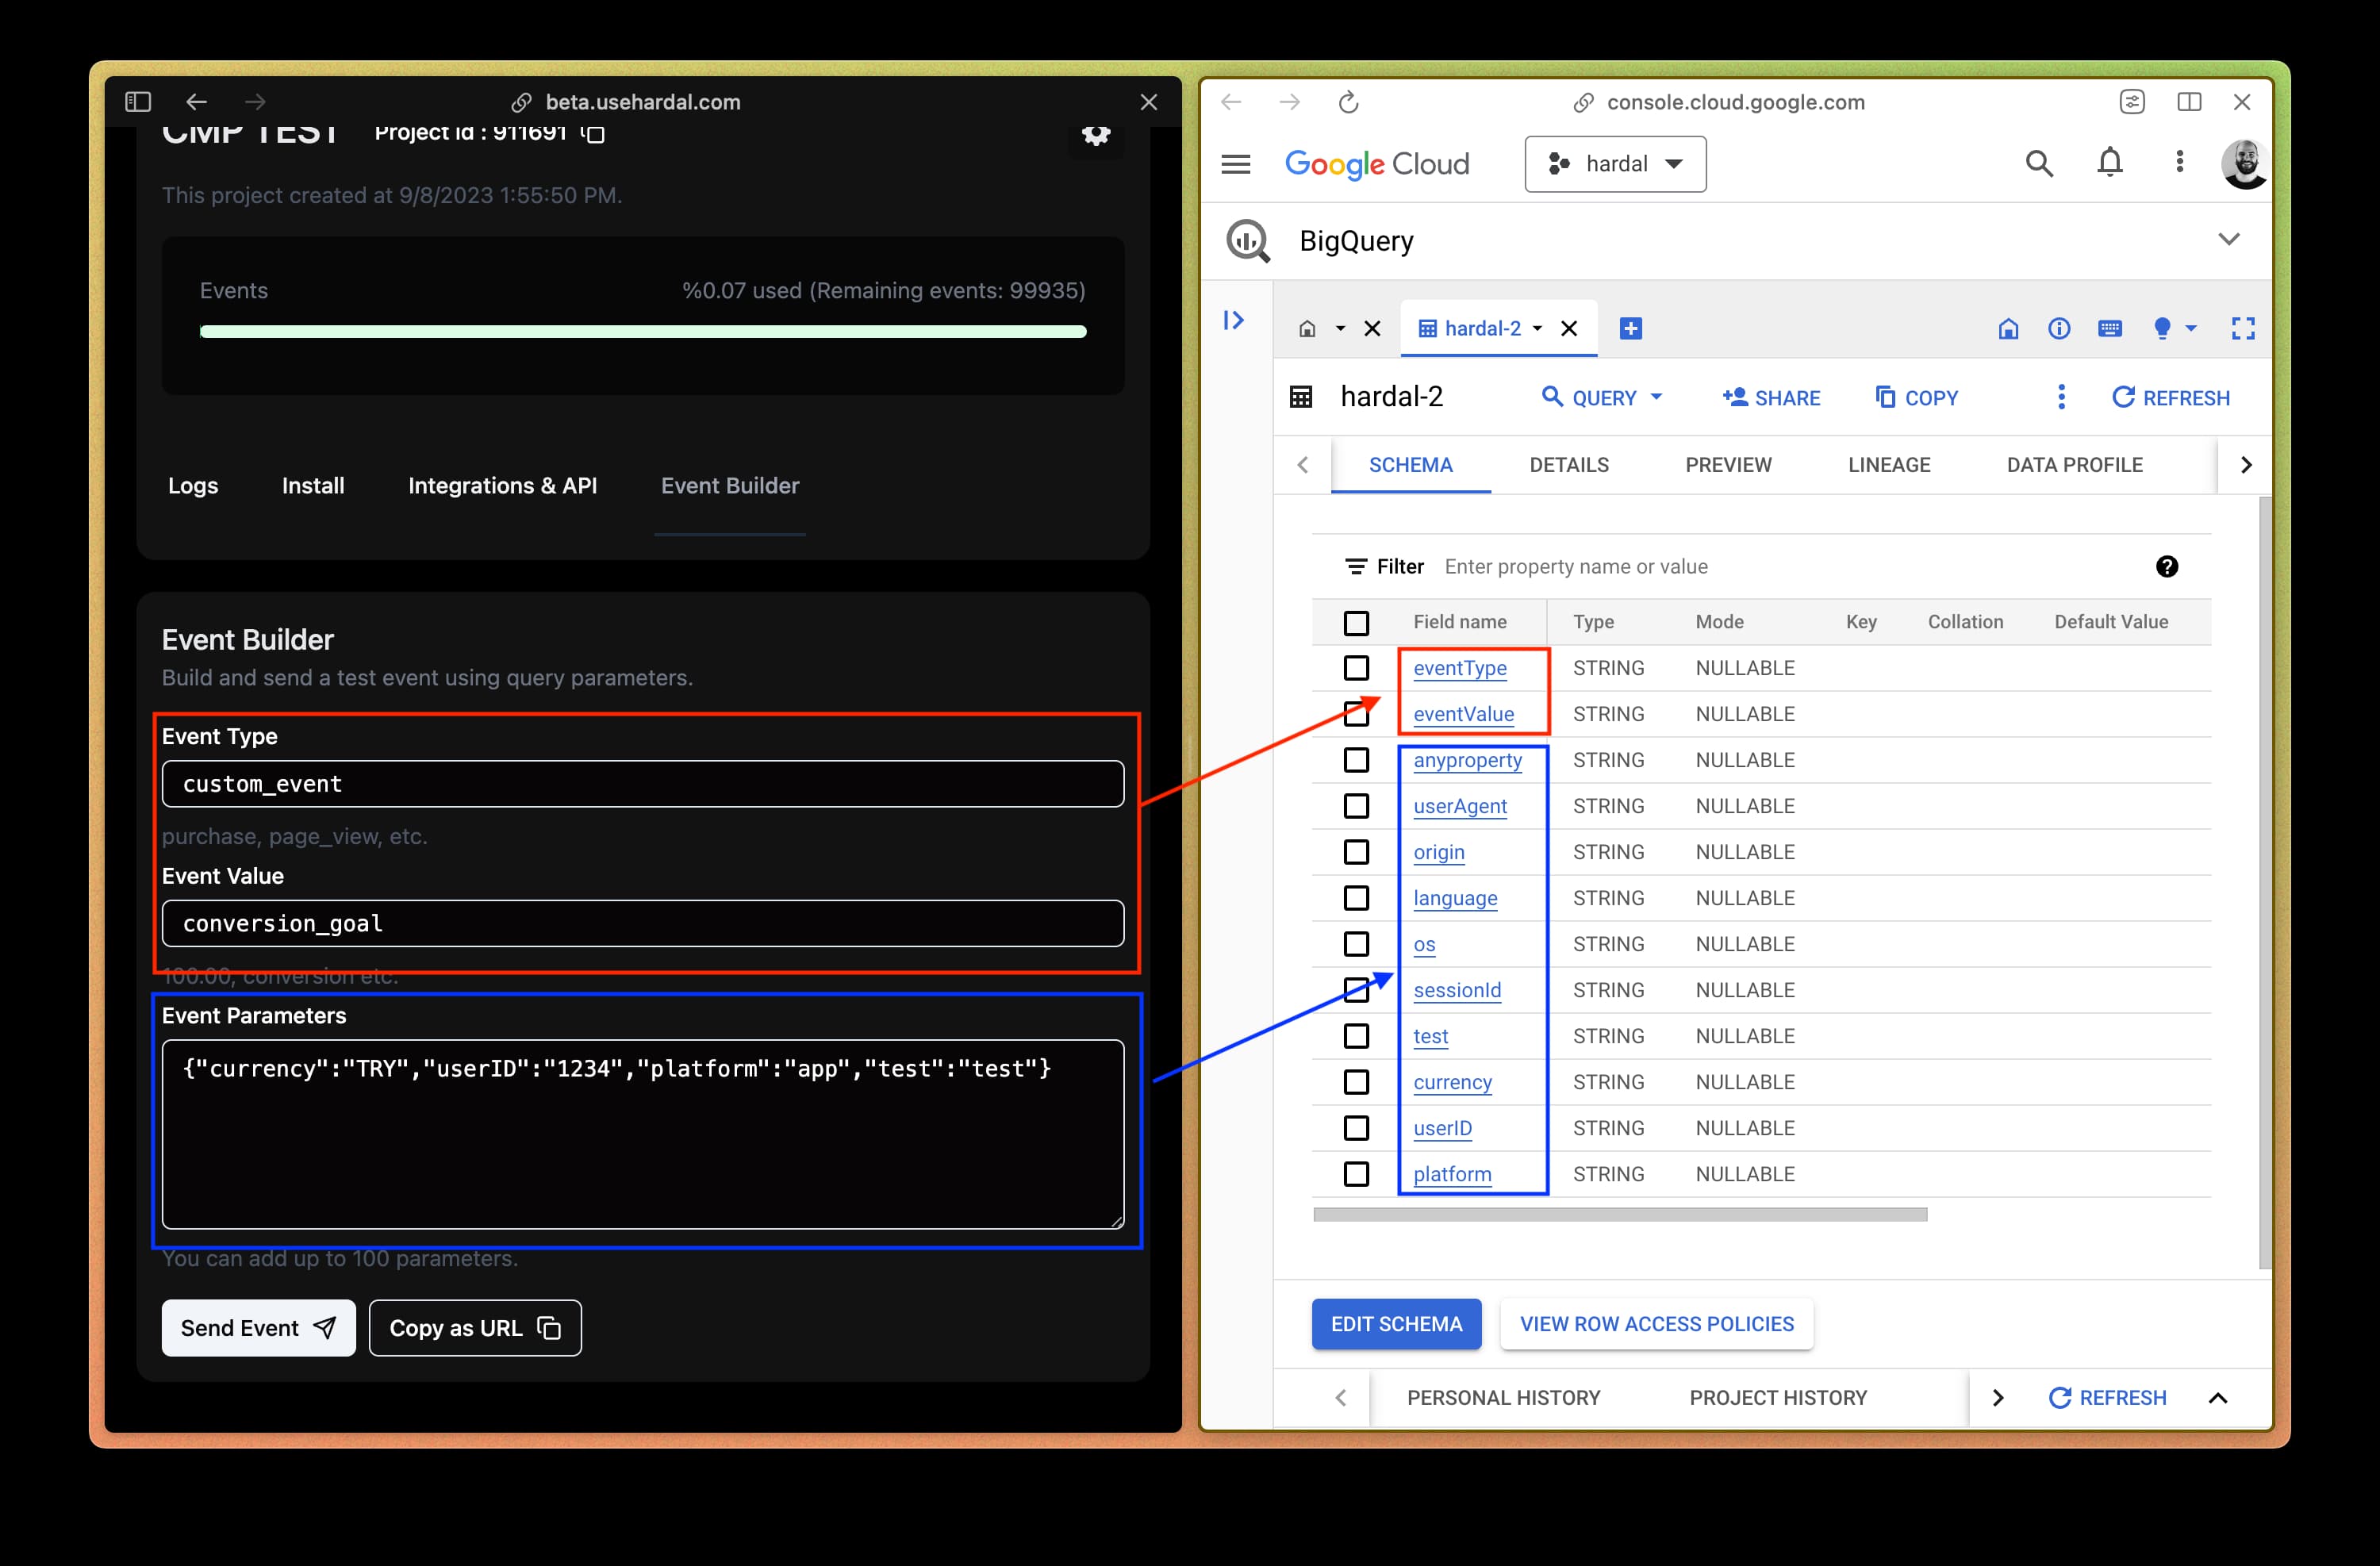Add a new BigQuery tab
Viewport: 2380px width, 1566px height.
[x=1631, y=329]
